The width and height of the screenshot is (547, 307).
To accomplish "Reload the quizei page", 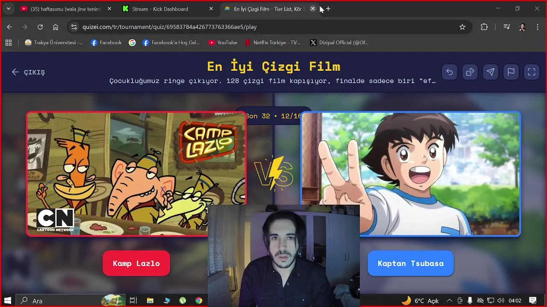I will pyautogui.click(x=40, y=27).
